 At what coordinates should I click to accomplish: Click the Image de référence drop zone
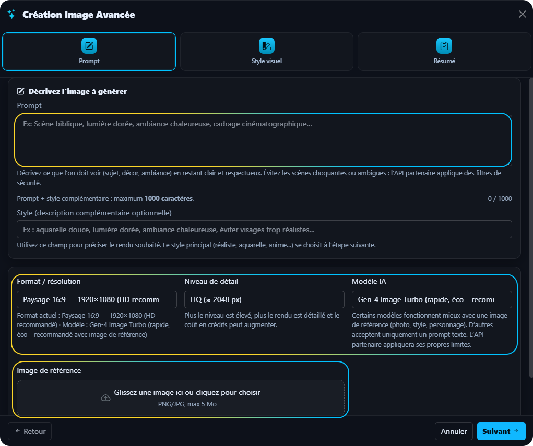(181, 398)
